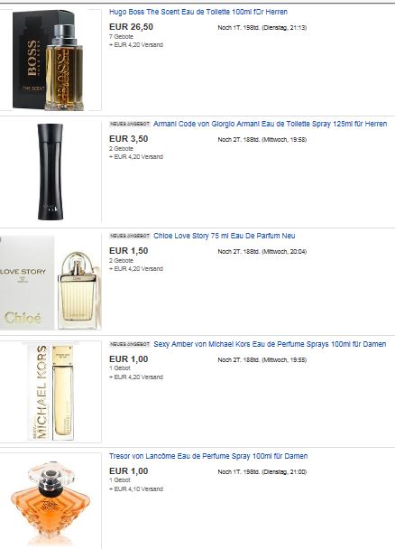The height and width of the screenshot is (549, 395).
Task: Open the Tresor von Lancôme listing title
Action: [x=208, y=456]
